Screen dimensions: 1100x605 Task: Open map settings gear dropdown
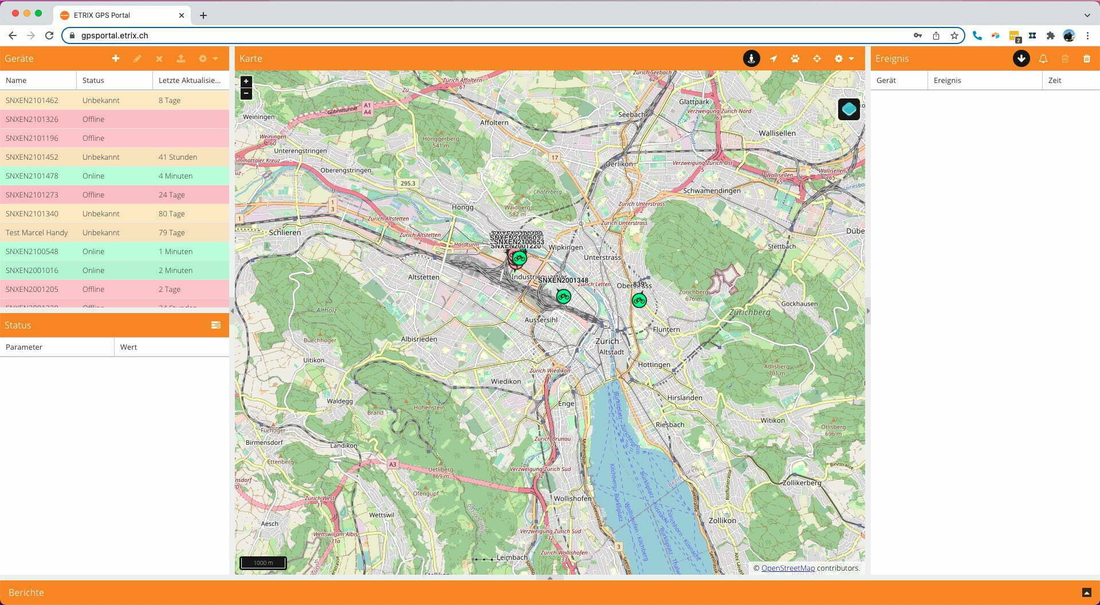844,58
